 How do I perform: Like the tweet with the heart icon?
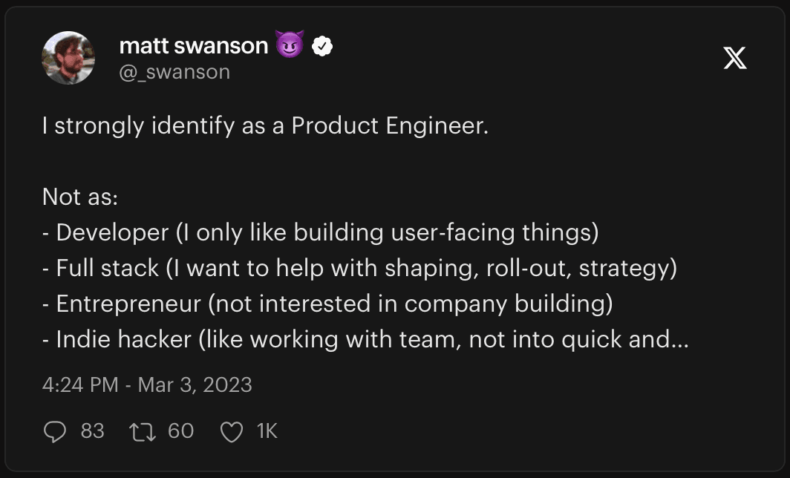click(232, 431)
